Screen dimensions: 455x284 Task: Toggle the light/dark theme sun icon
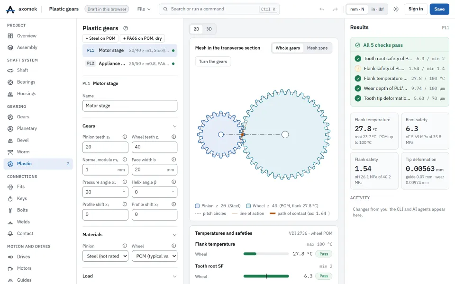pos(396,9)
